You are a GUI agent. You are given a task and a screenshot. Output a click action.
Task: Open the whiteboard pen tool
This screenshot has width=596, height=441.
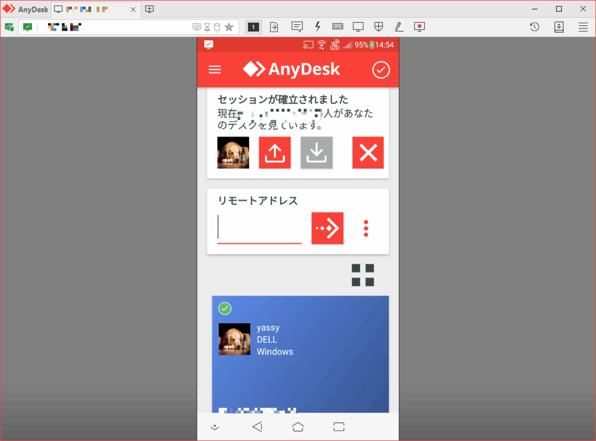tap(399, 27)
